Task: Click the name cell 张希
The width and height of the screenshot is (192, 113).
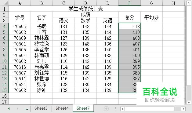Action: point(42,84)
